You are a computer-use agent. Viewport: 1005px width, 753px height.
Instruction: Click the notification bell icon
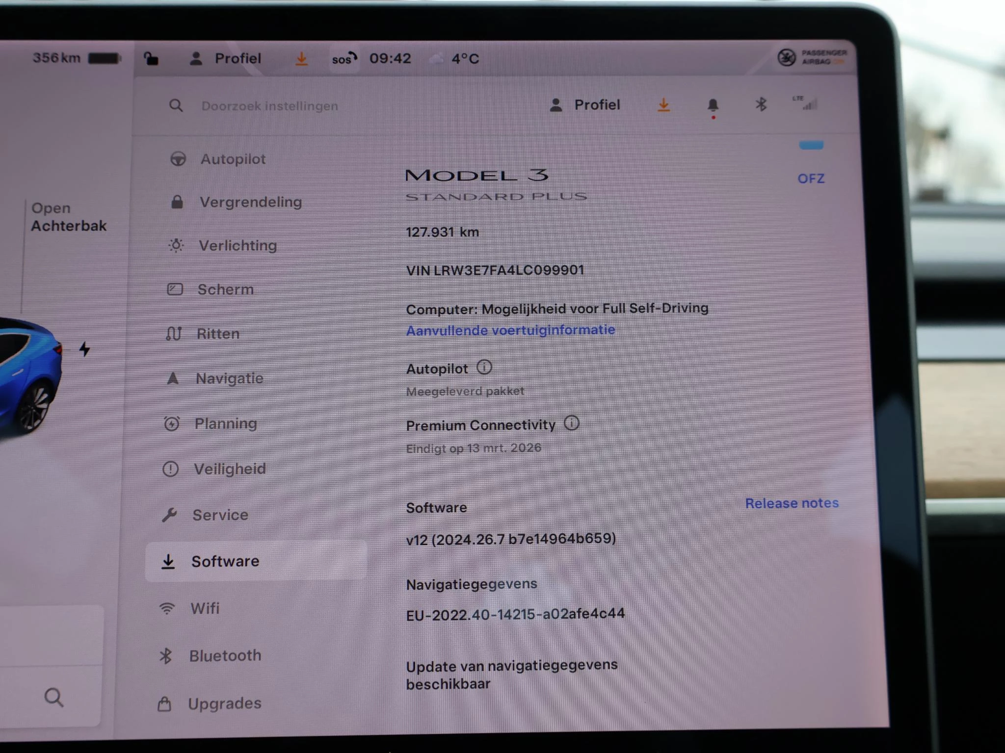[x=714, y=104]
